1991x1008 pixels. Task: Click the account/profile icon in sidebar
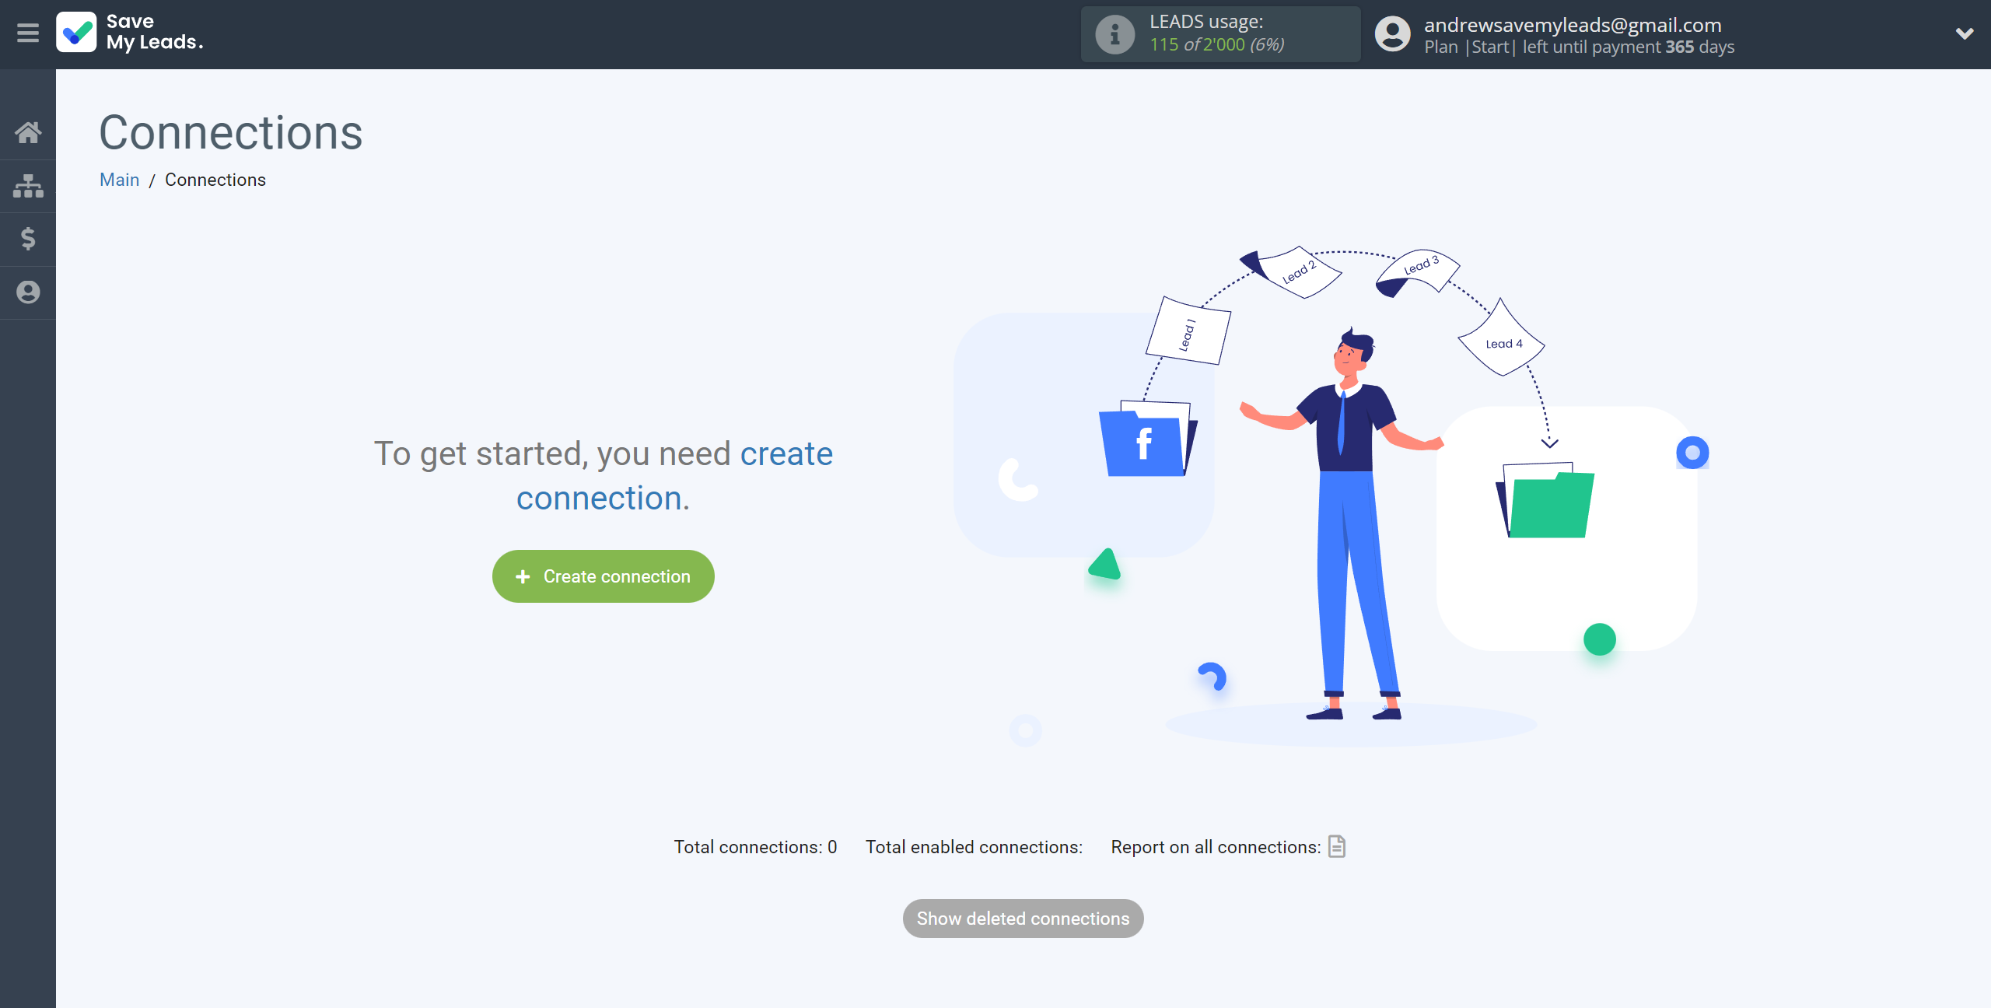(28, 292)
